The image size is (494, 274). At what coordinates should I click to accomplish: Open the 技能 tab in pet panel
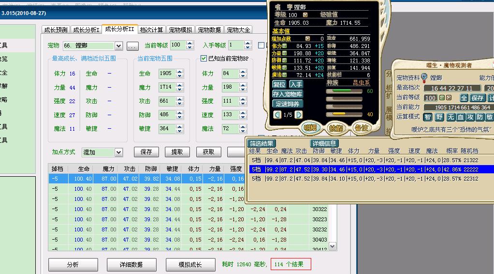pyautogui.click(x=336, y=128)
